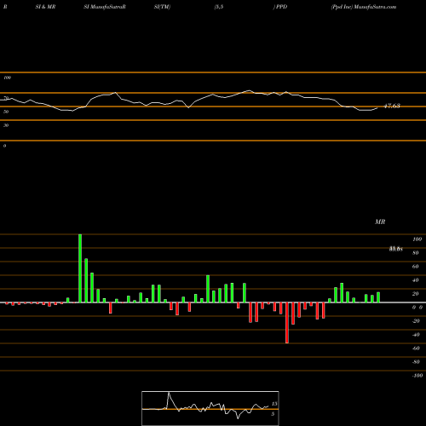This screenshot has height=426, width=426.
Task: Click the 100 label on RSI axis
Action: [x=8, y=78]
